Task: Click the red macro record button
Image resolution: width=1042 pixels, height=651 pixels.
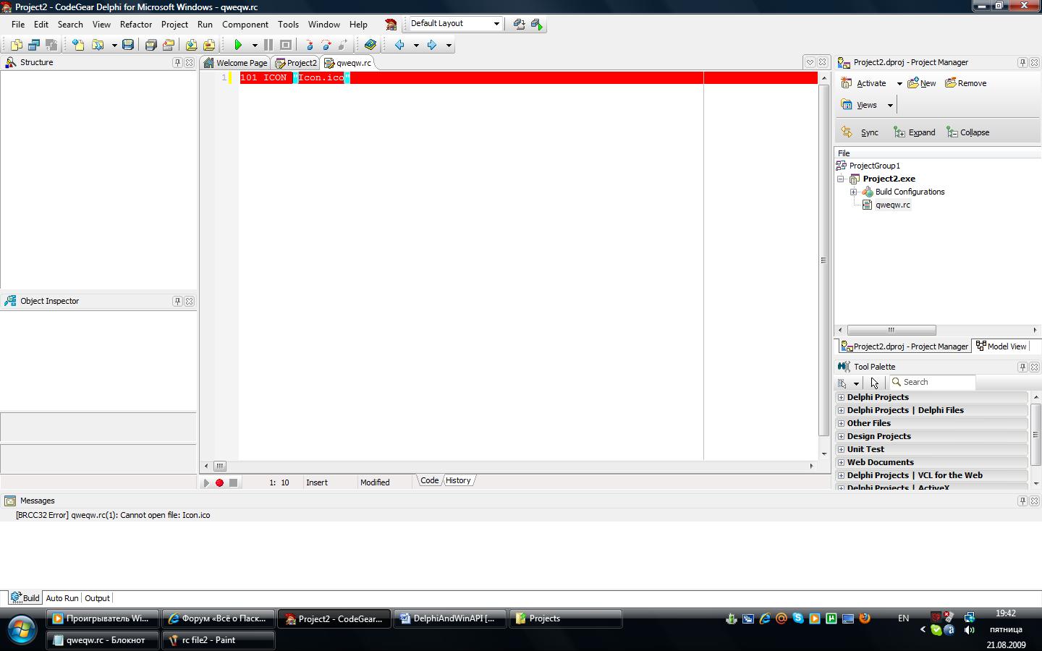Action: pos(219,482)
